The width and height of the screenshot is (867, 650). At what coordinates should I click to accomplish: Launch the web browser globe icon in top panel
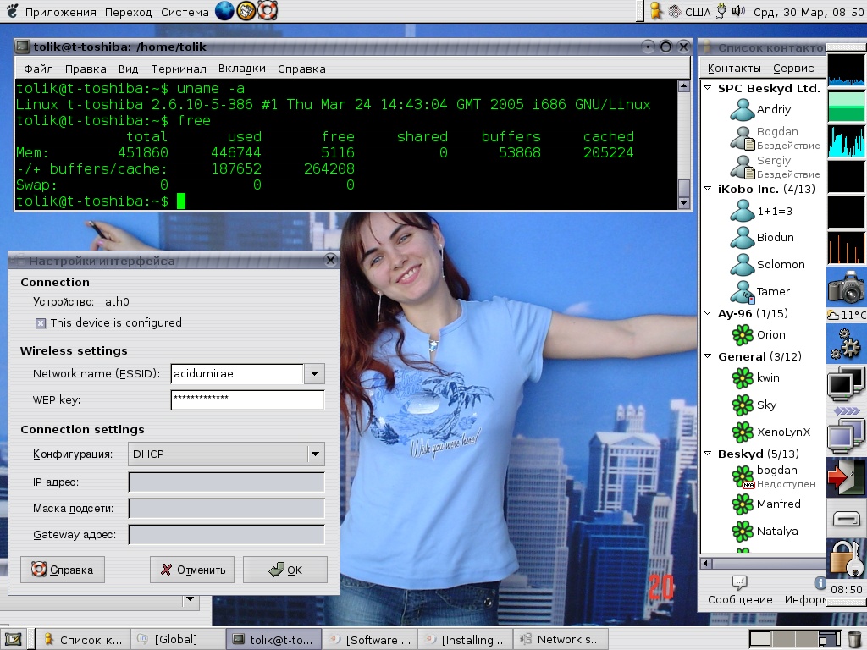(x=224, y=10)
